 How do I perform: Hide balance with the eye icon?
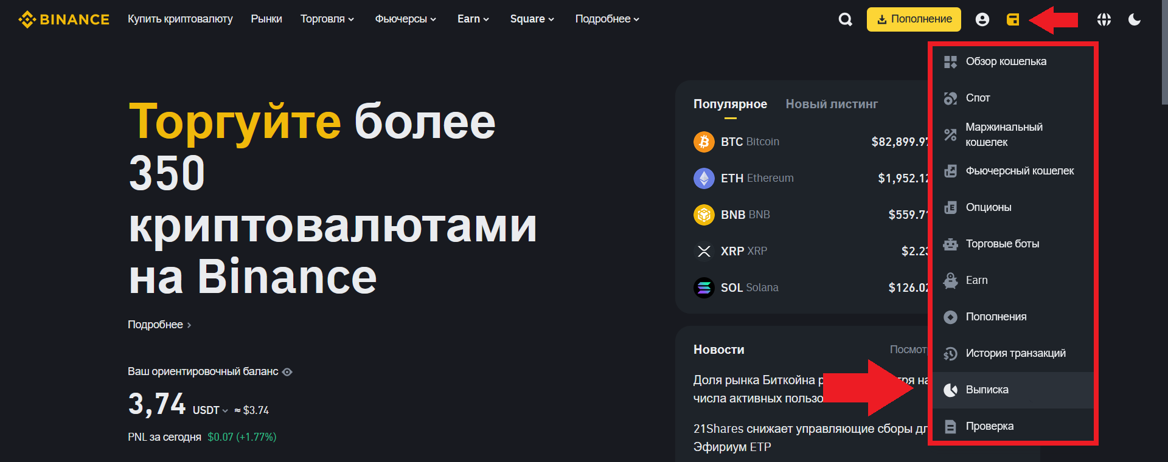click(x=287, y=372)
